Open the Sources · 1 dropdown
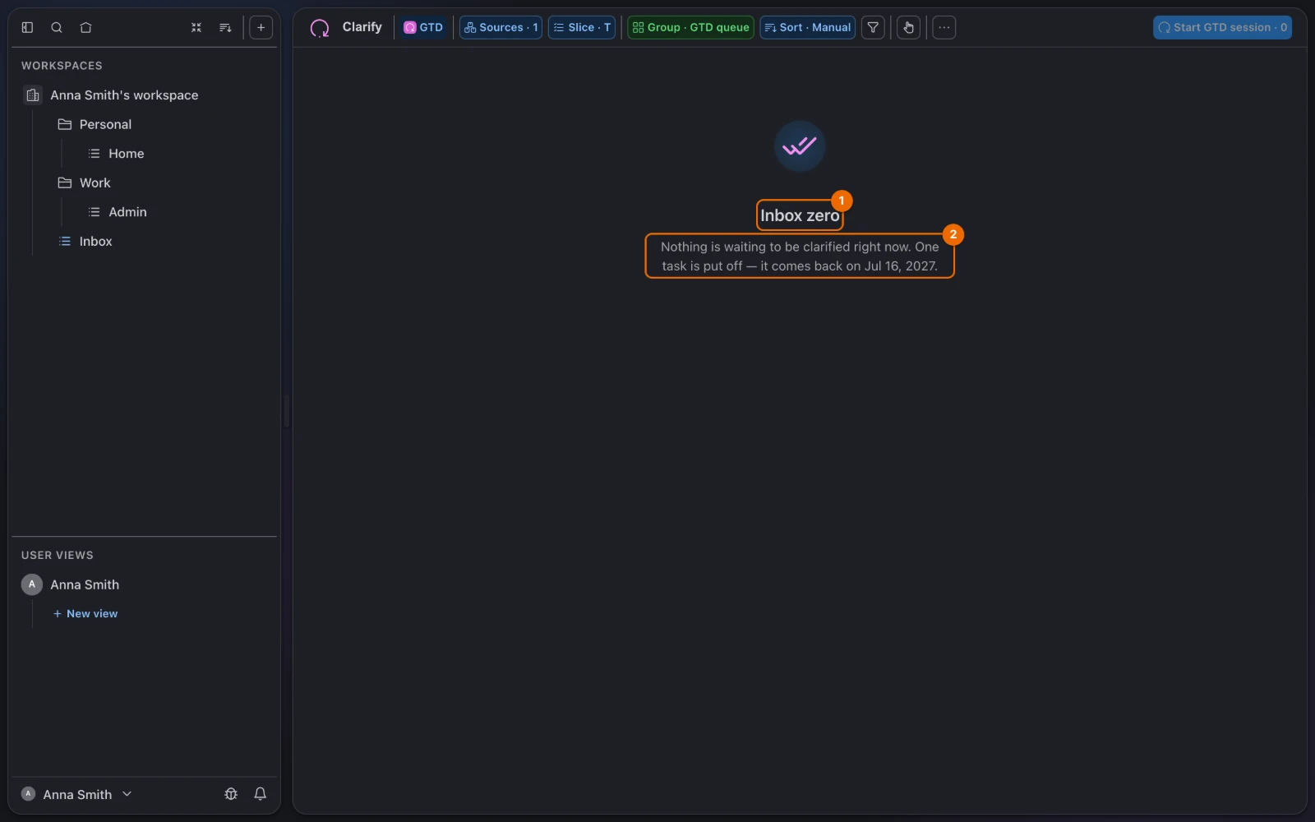 pyautogui.click(x=501, y=27)
